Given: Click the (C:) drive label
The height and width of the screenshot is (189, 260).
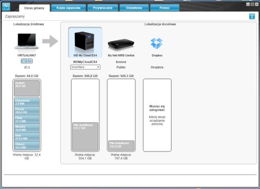Looking at the screenshot, I should 27,68.
